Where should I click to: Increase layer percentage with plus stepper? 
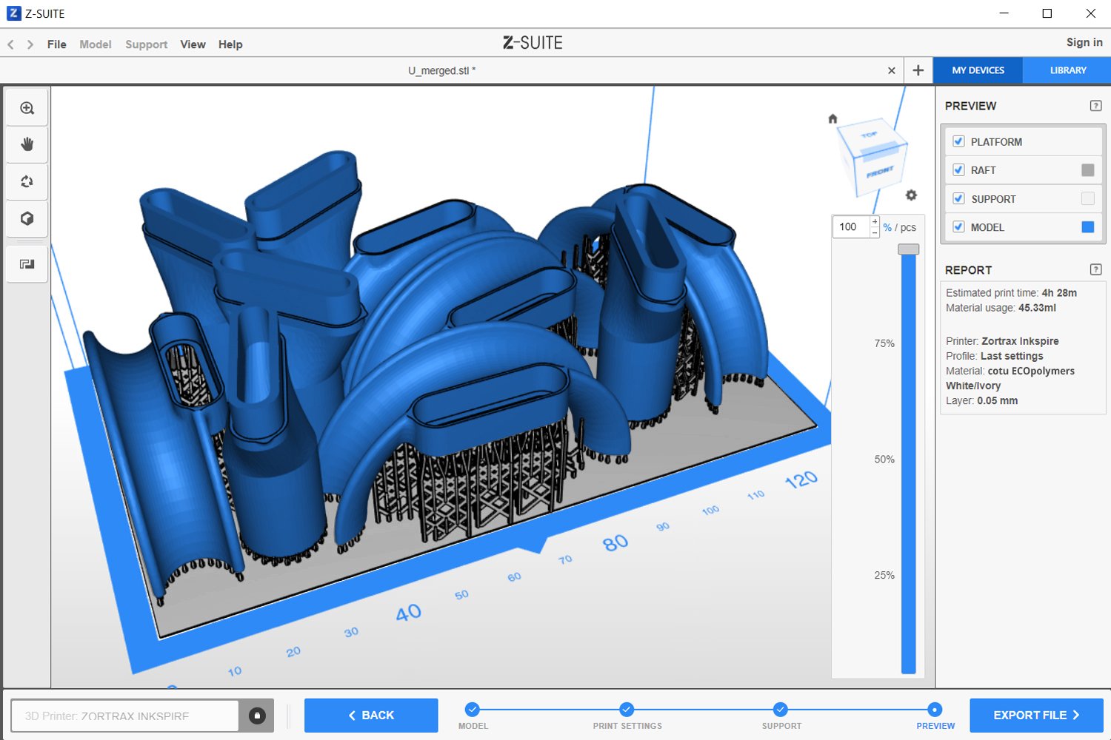pyautogui.click(x=875, y=222)
